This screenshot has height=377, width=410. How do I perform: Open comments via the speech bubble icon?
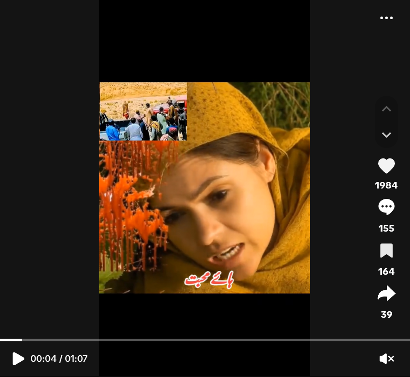(386, 207)
